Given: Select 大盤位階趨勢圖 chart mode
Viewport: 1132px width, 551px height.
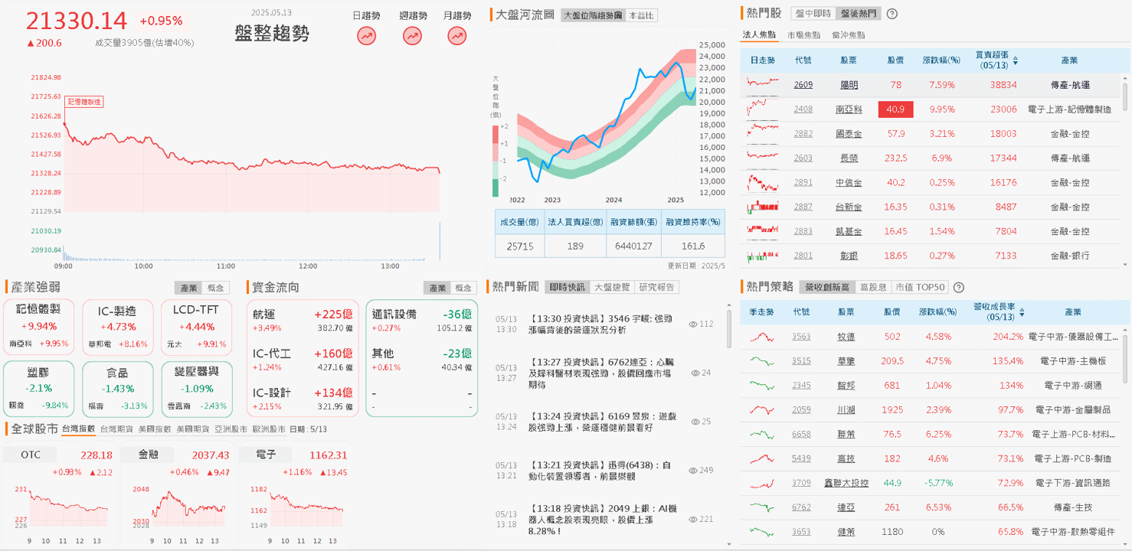Looking at the screenshot, I should coord(593,15).
